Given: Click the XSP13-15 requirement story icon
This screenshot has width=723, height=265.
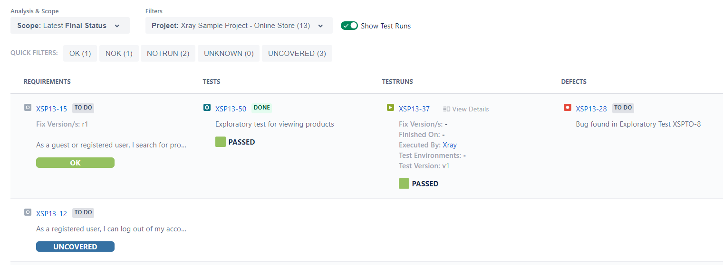Looking at the screenshot, I should pyautogui.click(x=28, y=108).
